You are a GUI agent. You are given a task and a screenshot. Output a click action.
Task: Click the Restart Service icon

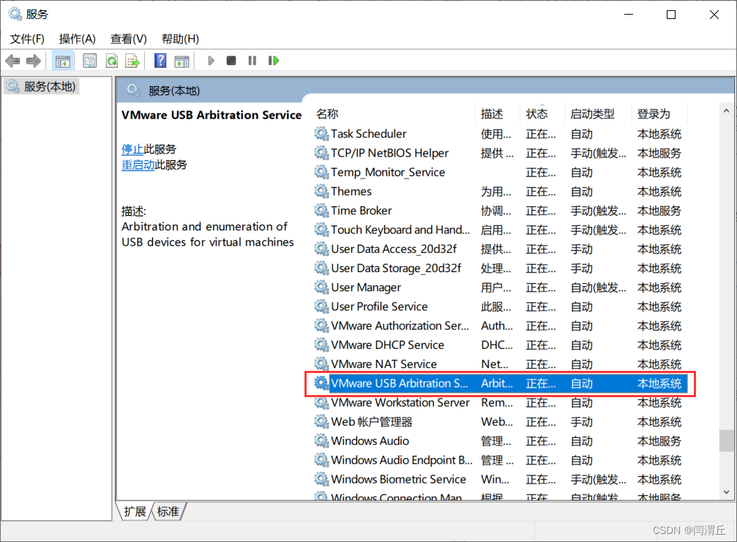click(x=274, y=61)
